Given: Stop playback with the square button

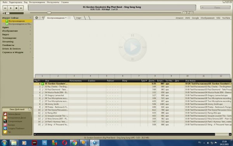Looking at the screenshot, I should coord(16,8).
